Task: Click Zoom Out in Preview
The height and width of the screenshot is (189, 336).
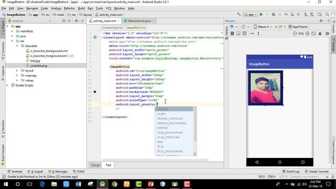Action: point(295,34)
